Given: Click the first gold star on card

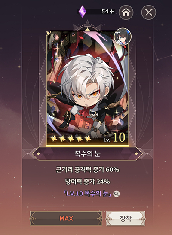Looking at the screenshot, I should click(x=54, y=139).
